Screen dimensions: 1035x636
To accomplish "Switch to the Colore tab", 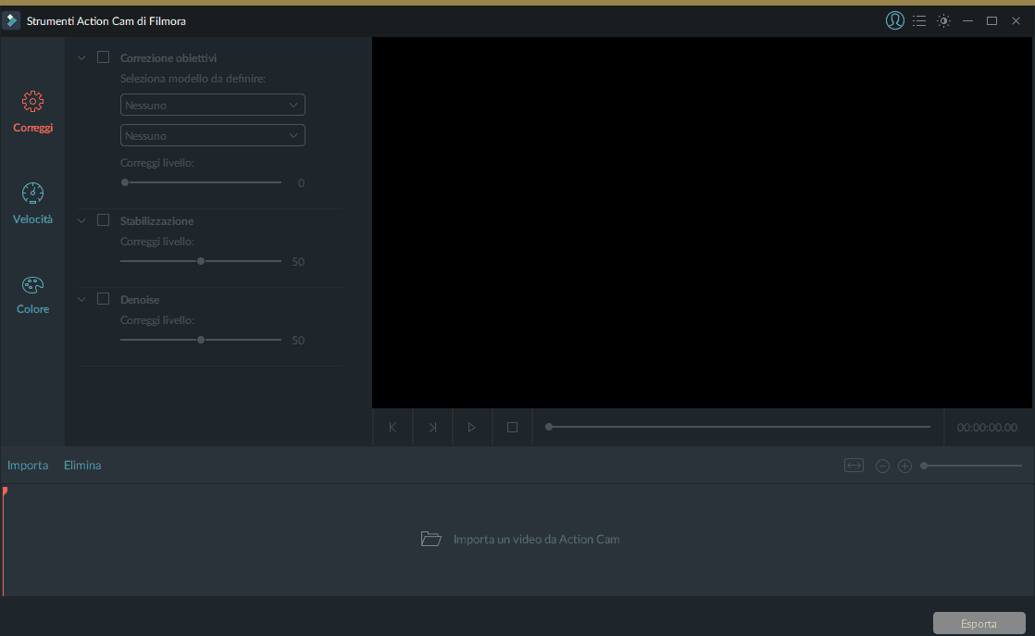I will click(32, 294).
